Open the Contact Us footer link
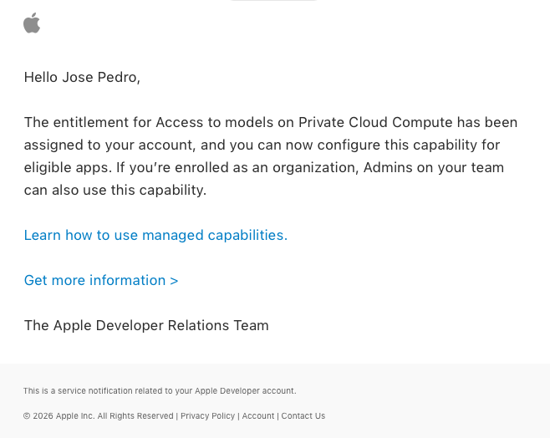 pyautogui.click(x=303, y=416)
